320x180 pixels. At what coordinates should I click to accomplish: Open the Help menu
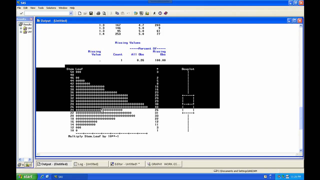[x=72, y=8]
